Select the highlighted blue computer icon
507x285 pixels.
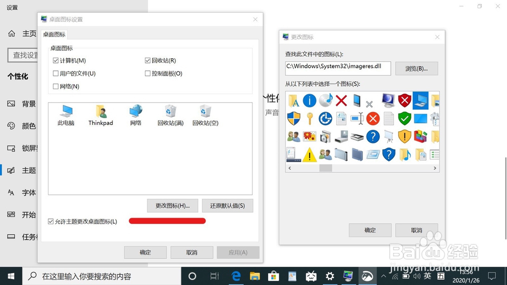tap(420, 100)
